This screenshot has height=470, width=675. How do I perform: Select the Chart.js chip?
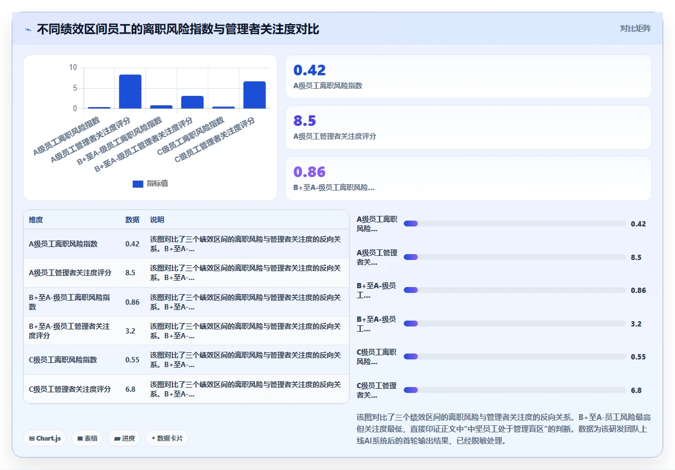pos(45,438)
